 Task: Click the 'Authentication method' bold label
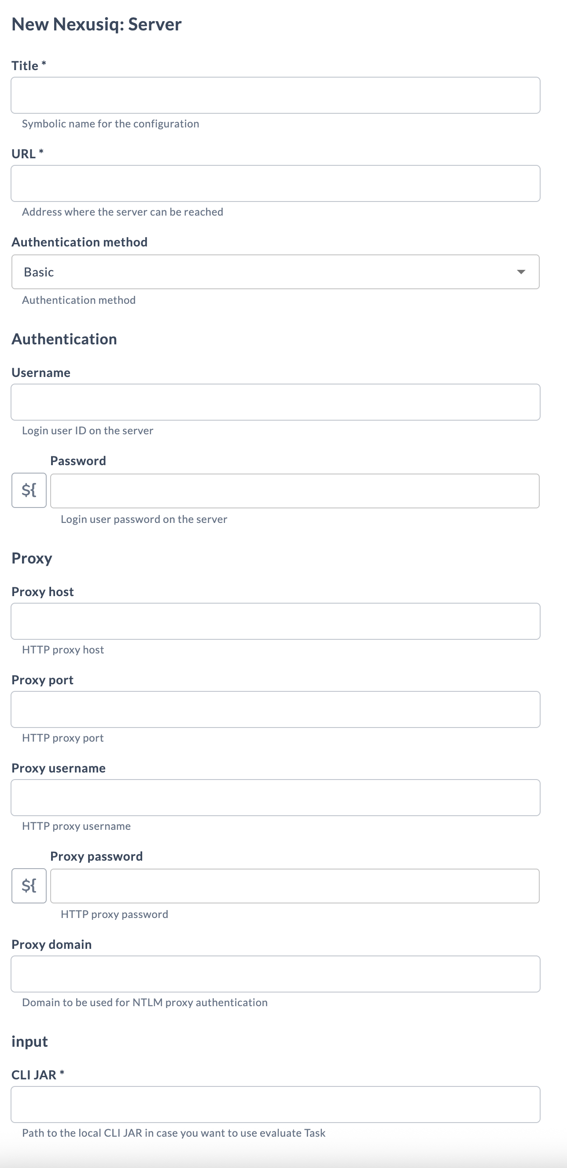[x=79, y=242]
